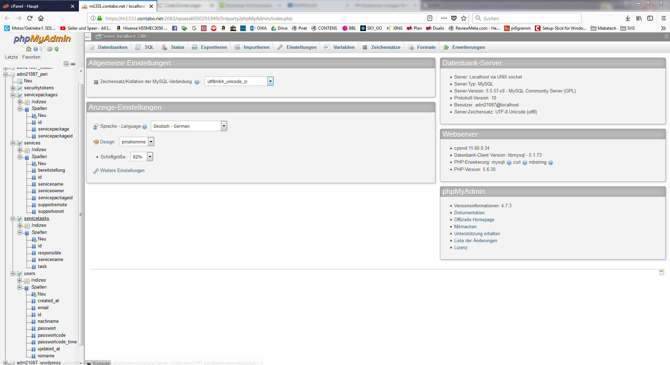This screenshot has height=365, width=670.
Task: Open navigation panel settings gear icon
Action: coord(50,49)
